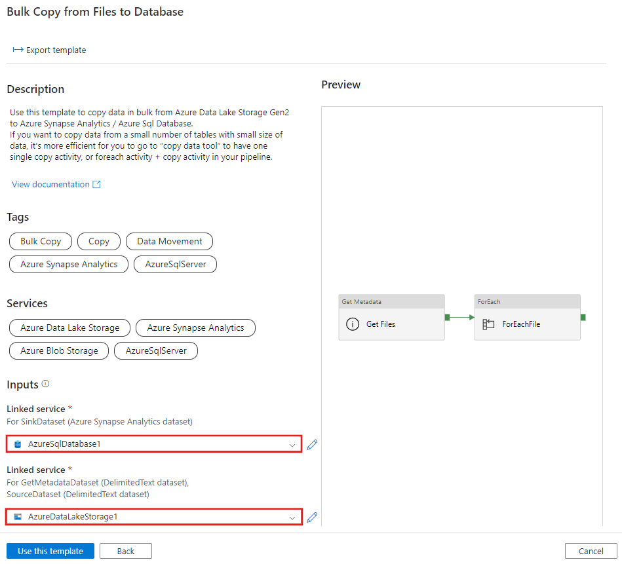Select the Azure Blob Storage service pill
This screenshot has width=622, height=564.
click(x=59, y=350)
